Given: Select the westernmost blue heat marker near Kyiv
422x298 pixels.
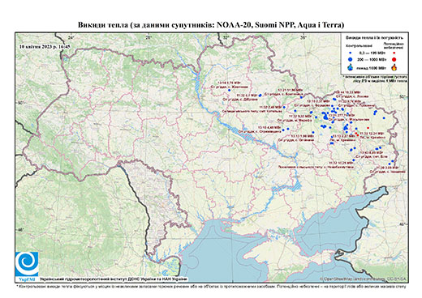Looking at the screenshot, I should [x=230, y=91].
